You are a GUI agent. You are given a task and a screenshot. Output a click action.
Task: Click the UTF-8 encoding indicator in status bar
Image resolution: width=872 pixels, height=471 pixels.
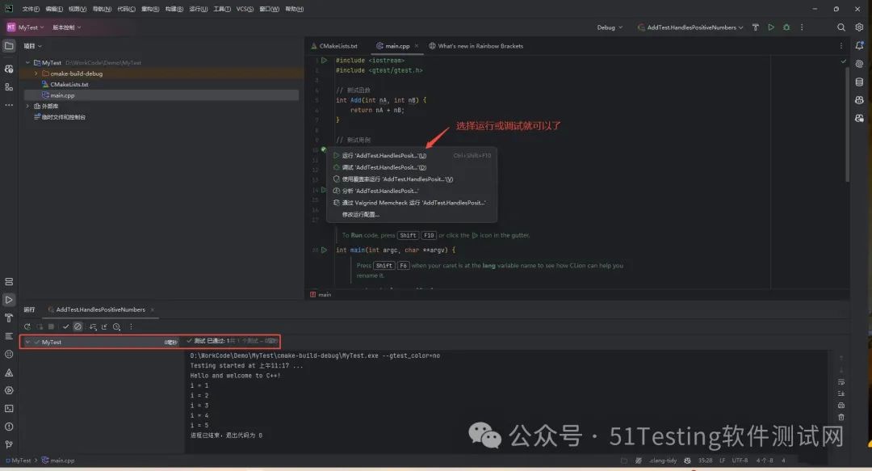click(739, 460)
